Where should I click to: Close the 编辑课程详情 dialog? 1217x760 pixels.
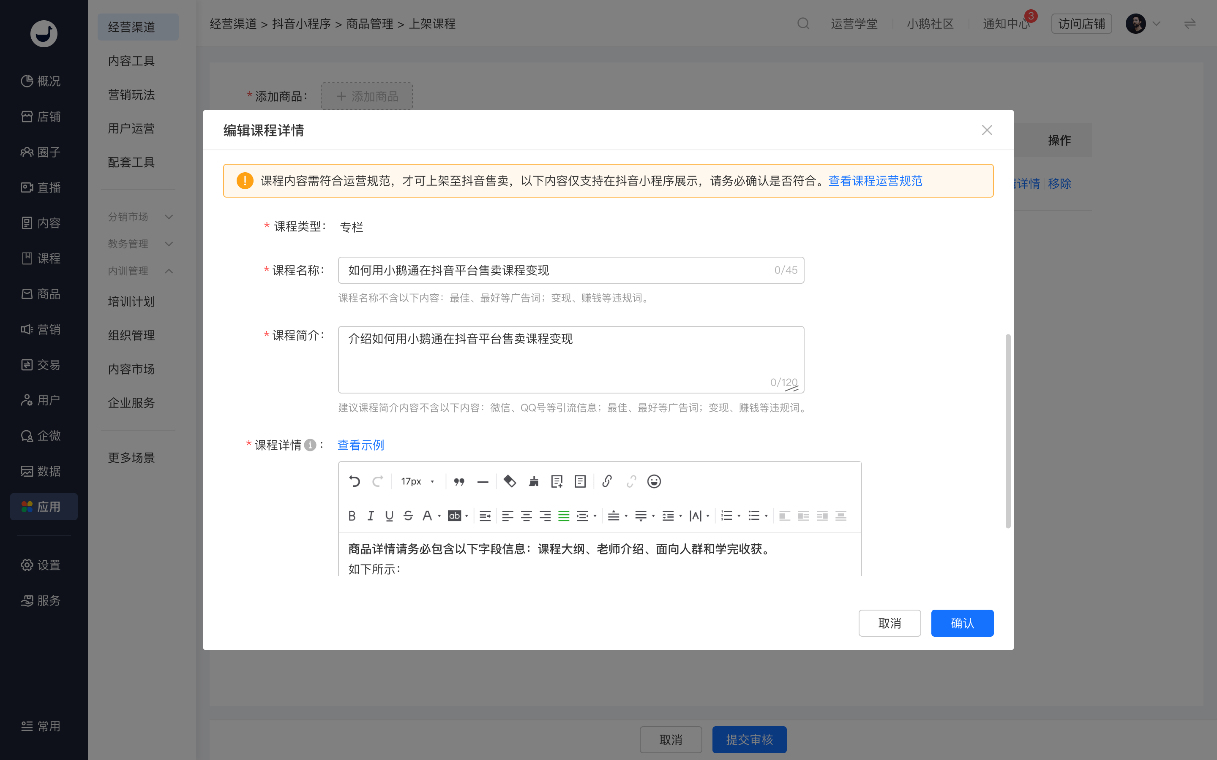987,130
